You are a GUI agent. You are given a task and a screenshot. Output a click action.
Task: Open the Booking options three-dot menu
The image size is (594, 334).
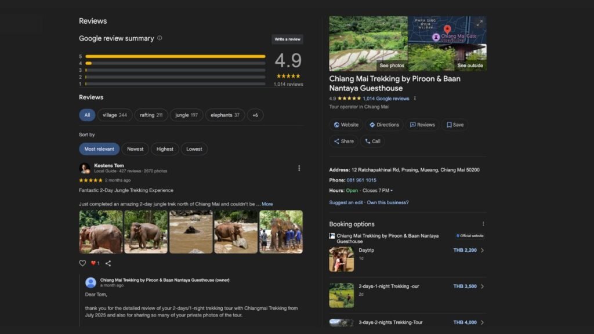pyautogui.click(x=483, y=224)
